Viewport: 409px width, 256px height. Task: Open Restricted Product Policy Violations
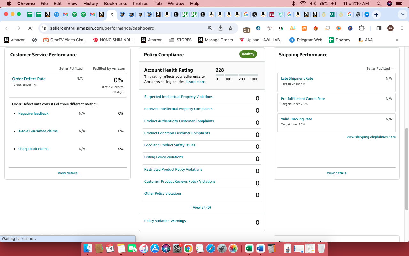(x=173, y=169)
